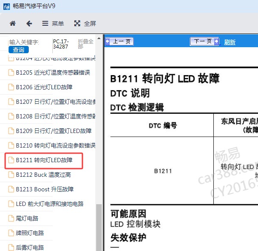Click document icon beside B1206
Image resolution: width=258 pixels, height=251 pixels.
pyautogui.click(x=11, y=87)
